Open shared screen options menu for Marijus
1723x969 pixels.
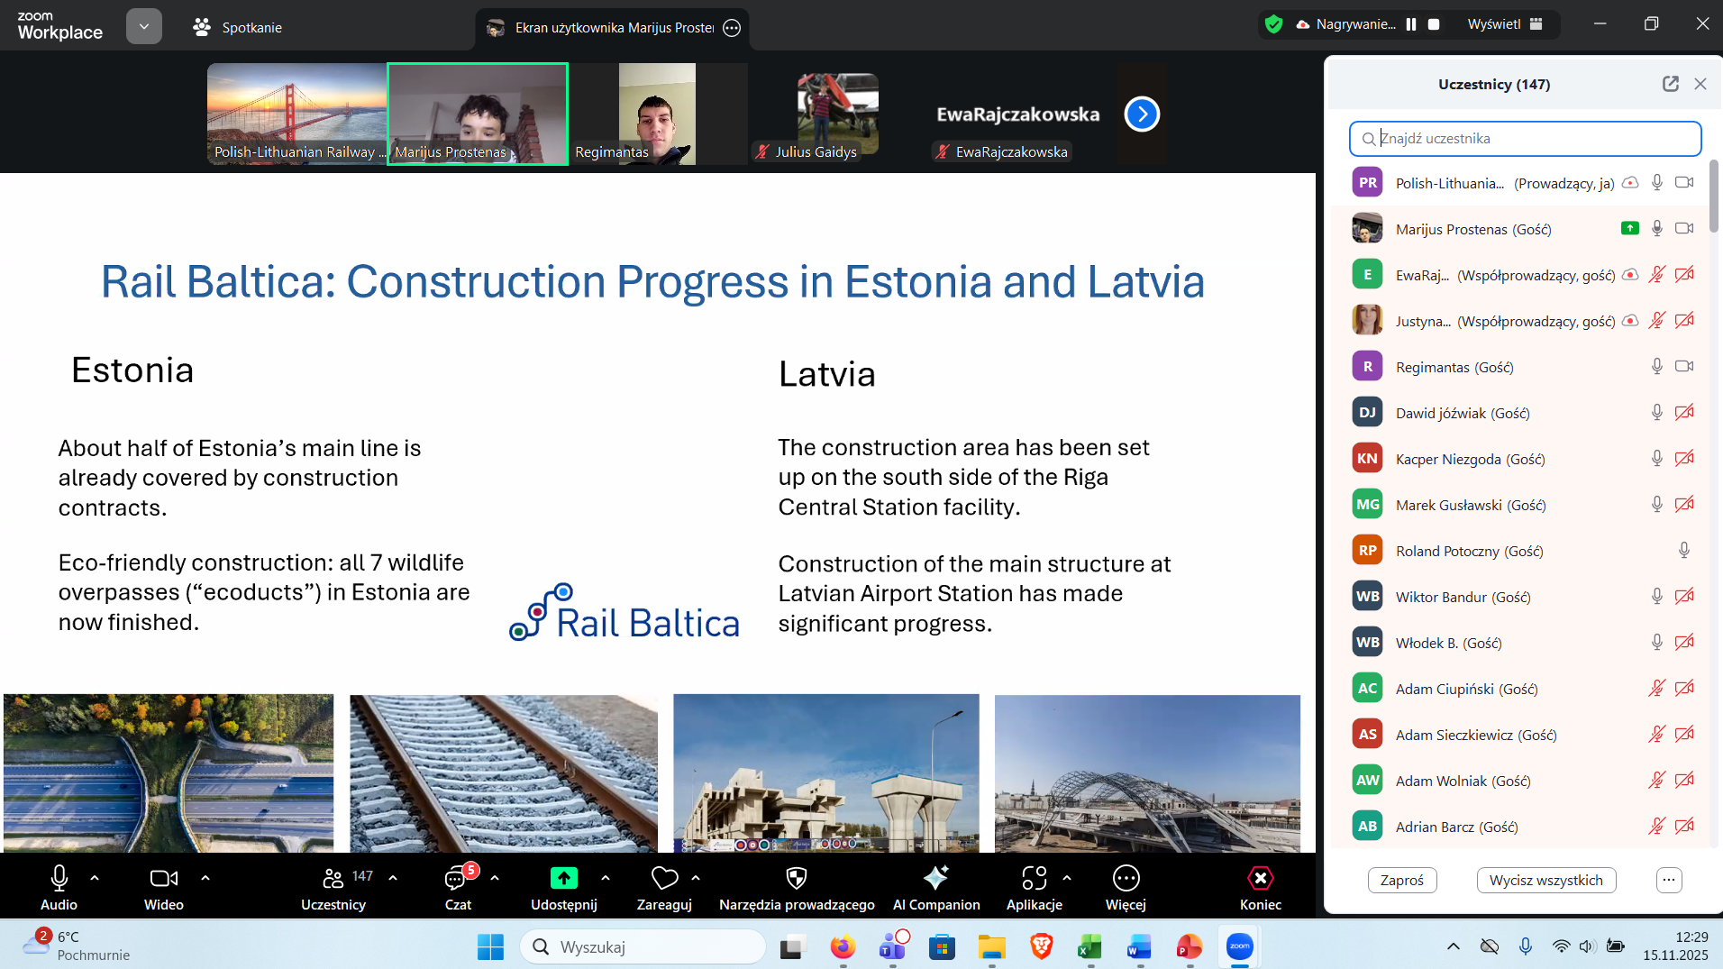[x=732, y=28]
